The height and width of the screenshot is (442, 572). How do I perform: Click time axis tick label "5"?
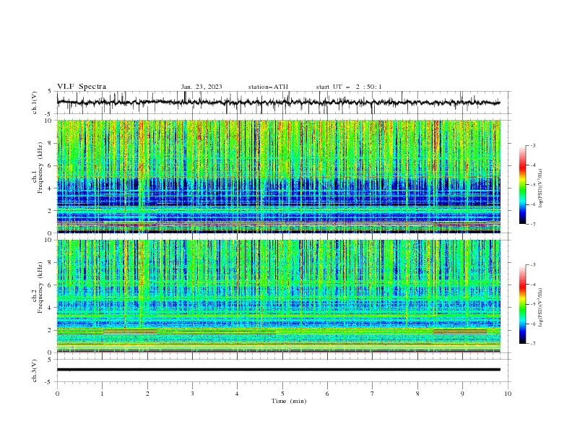tap(282, 394)
